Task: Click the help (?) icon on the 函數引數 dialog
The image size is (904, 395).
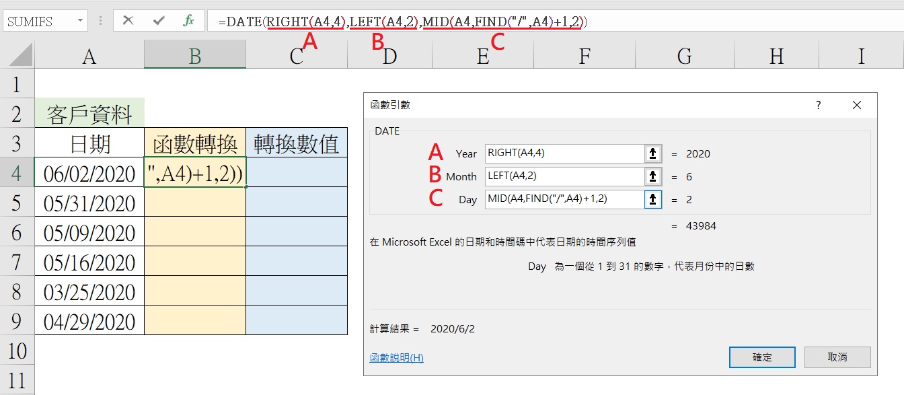Action: coord(818,105)
